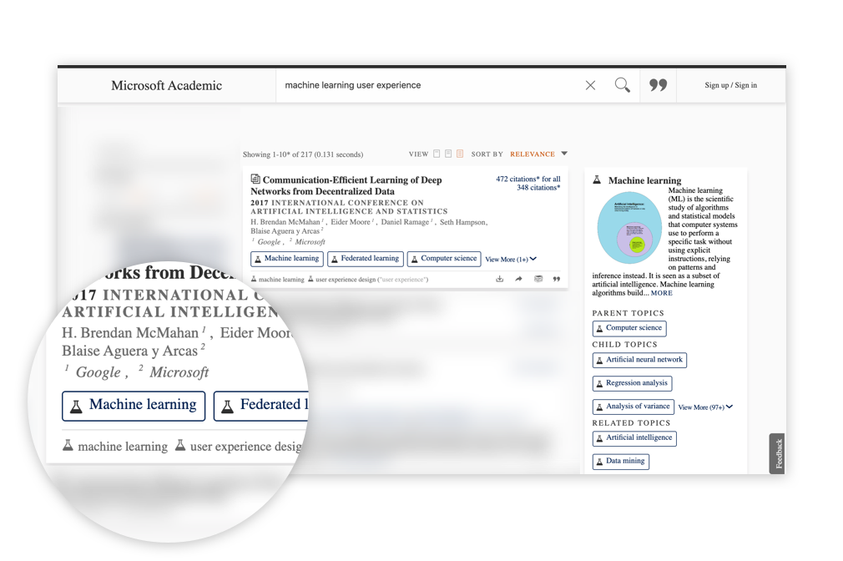The width and height of the screenshot is (843, 561).
Task: Select the Artificial intelligence related topic
Action: pyautogui.click(x=634, y=438)
